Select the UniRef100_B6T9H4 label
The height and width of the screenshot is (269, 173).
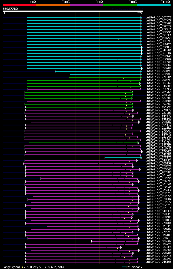pos(158,53)
